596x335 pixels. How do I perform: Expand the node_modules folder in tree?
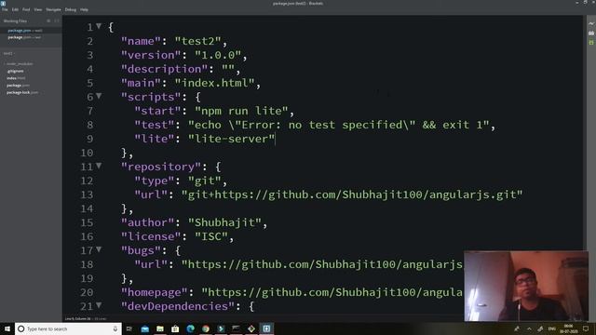click(x=19, y=64)
